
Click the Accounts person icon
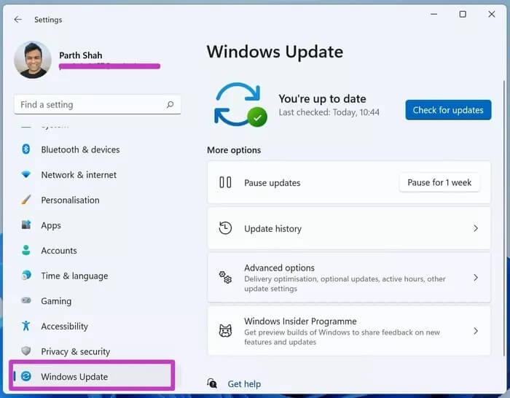coord(26,250)
